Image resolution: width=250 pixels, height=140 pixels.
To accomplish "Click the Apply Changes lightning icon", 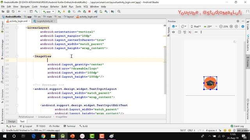I will (x=64, y=11).
